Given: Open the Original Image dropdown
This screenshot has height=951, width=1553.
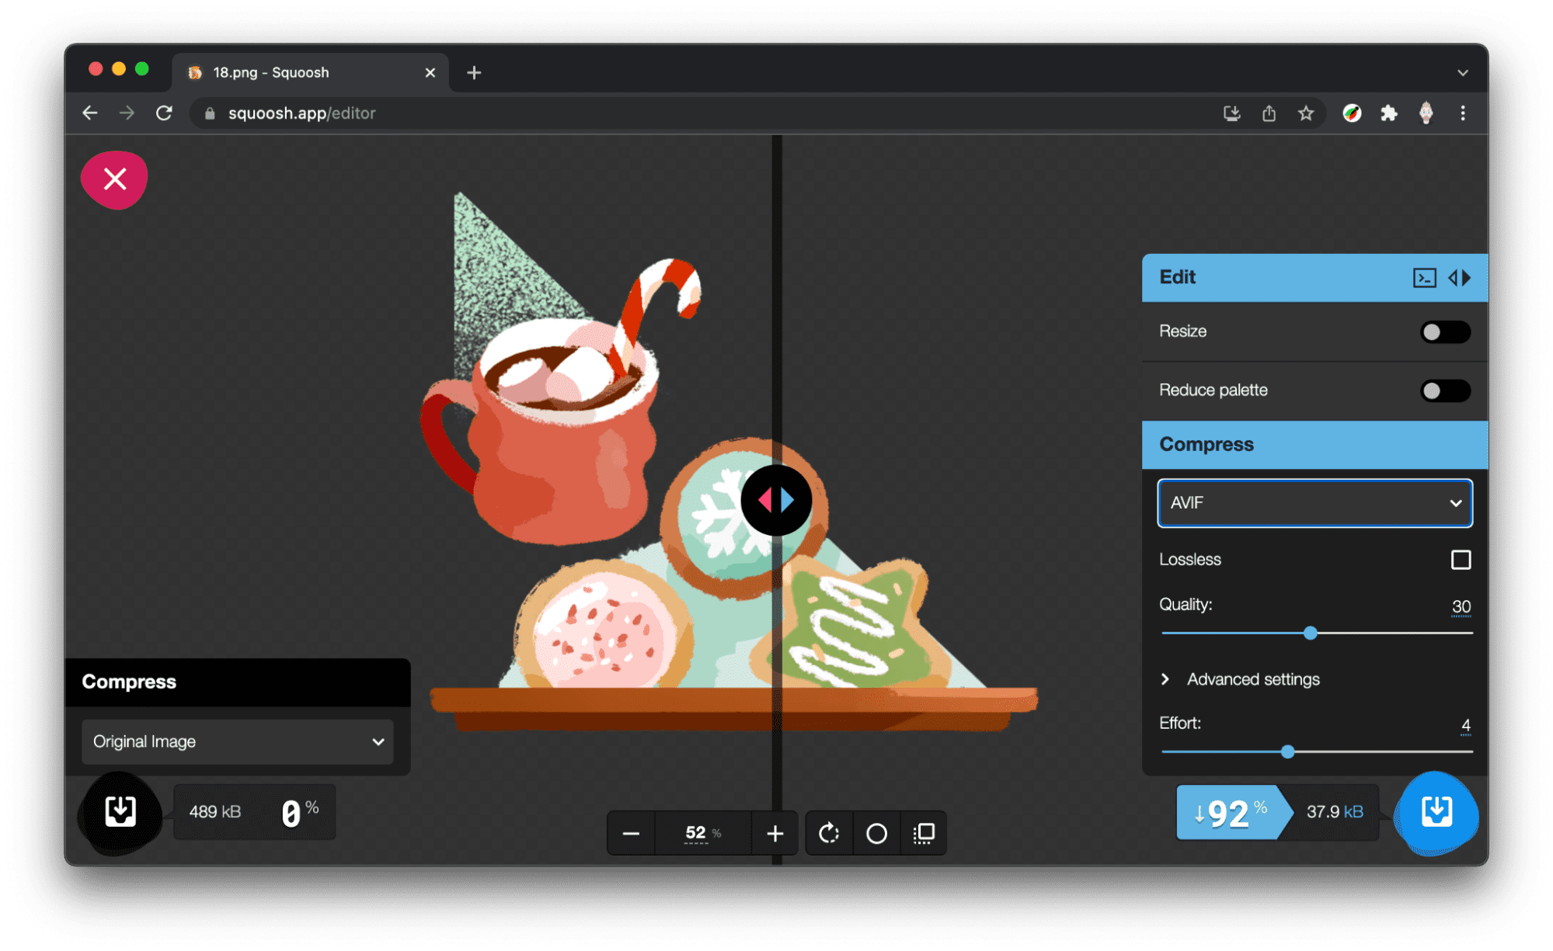Looking at the screenshot, I should pyautogui.click(x=235, y=741).
